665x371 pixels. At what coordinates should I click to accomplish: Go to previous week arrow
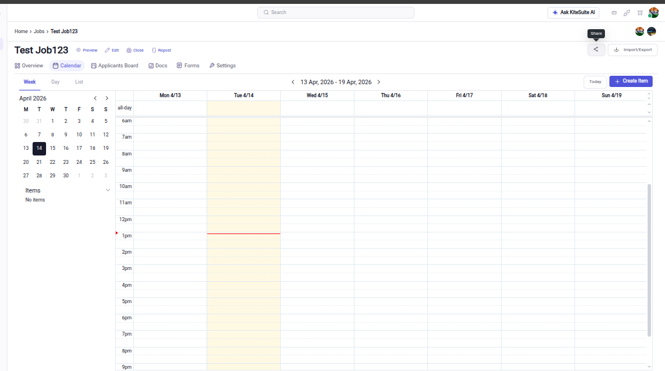coord(293,83)
